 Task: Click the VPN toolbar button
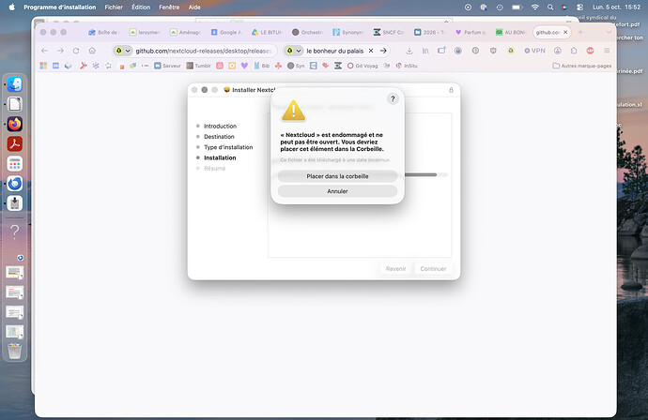pos(534,51)
